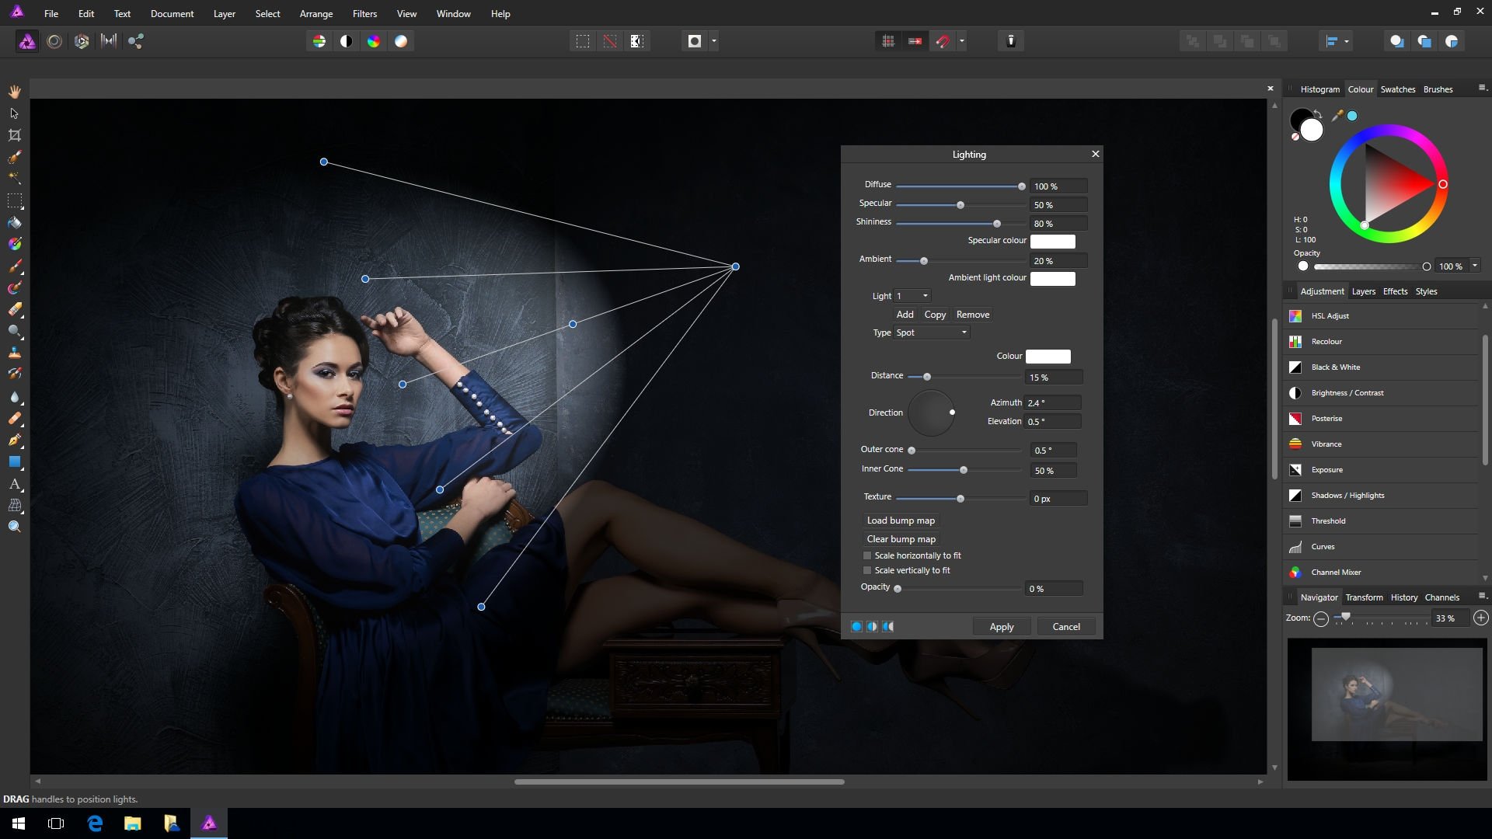Click the HSL Adjust adjustment layer
1492x839 pixels.
pyautogui.click(x=1330, y=315)
